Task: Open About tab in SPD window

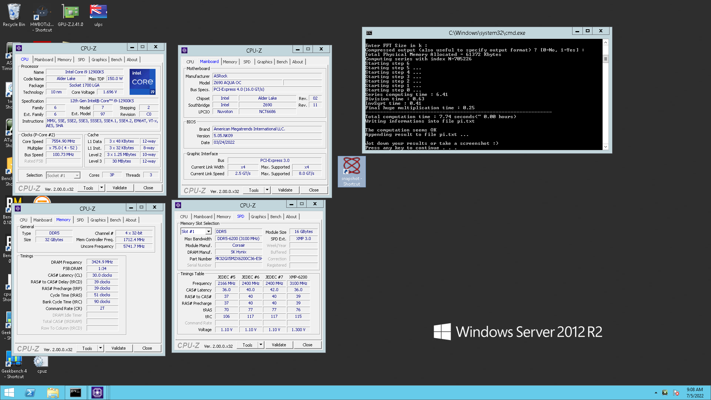Action: coord(291,217)
